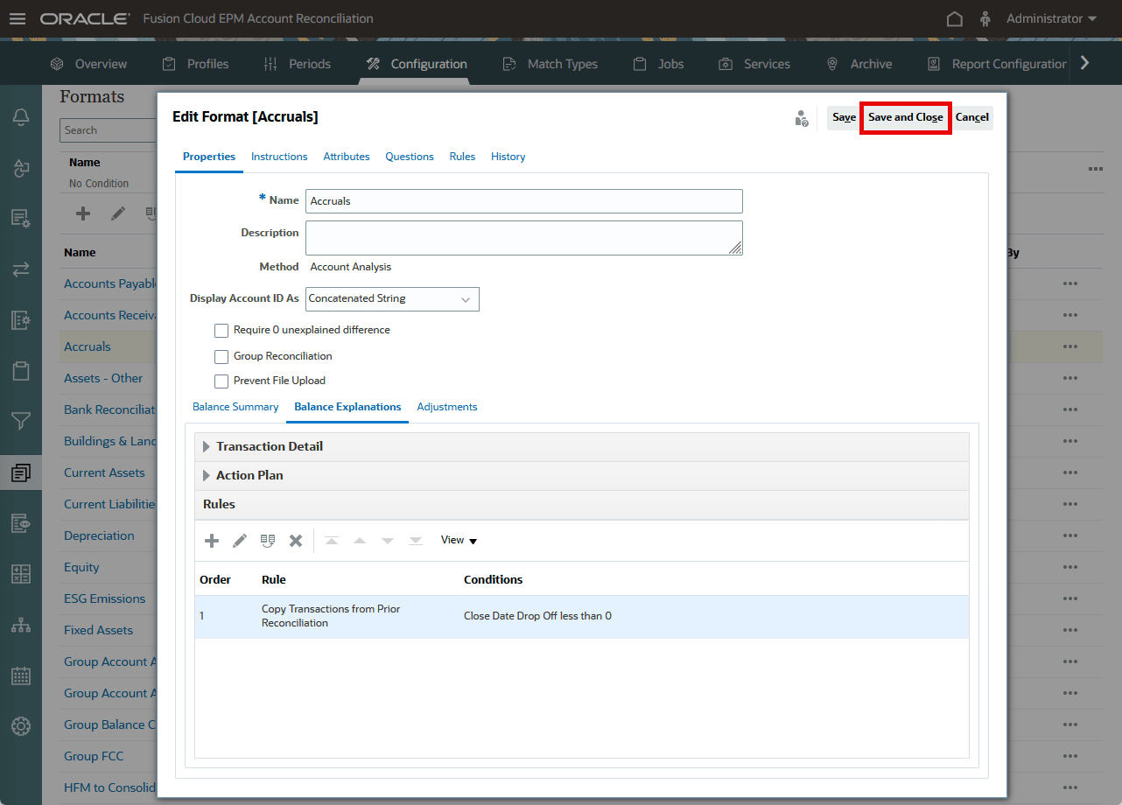Enable Require 0 unexplained difference
The height and width of the screenshot is (805, 1122).
coord(221,331)
